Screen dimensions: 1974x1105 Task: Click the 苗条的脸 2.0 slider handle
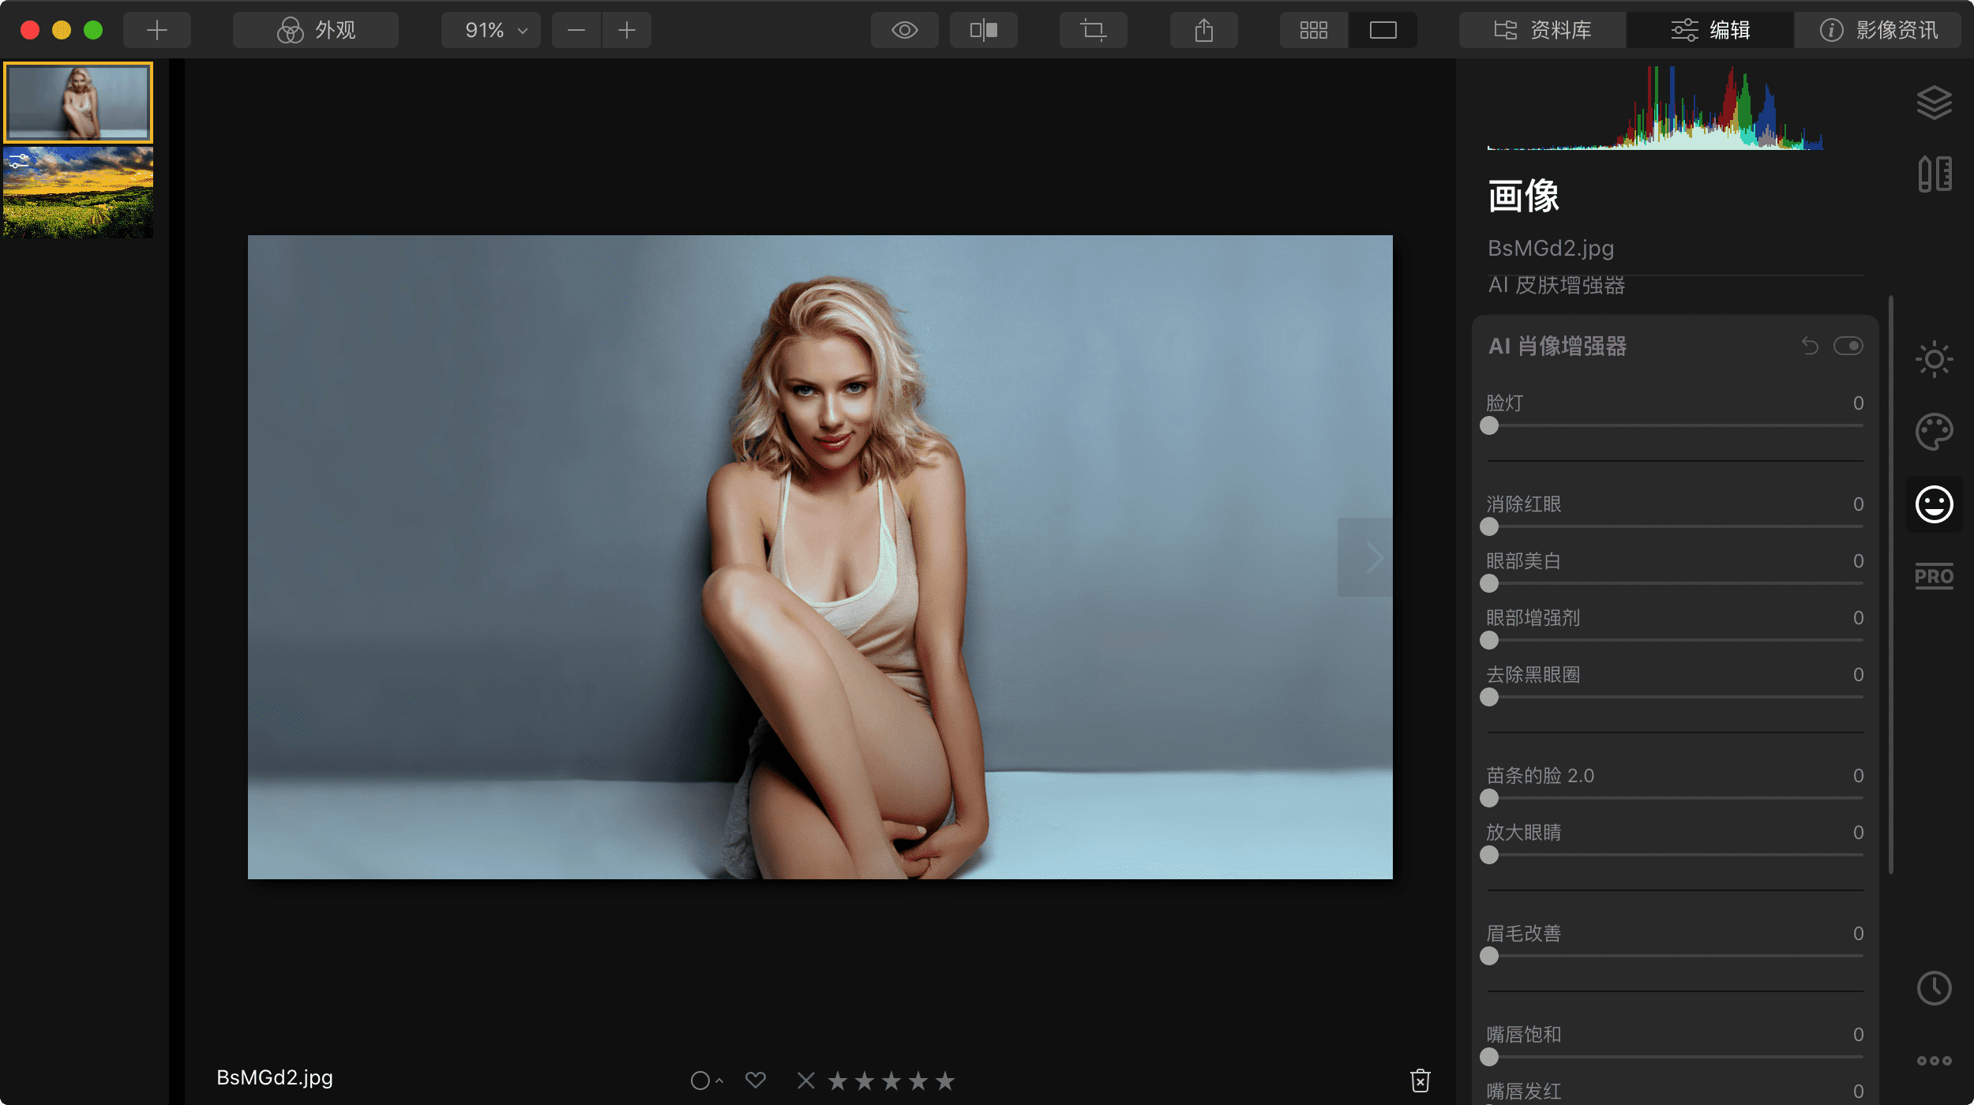1489,798
